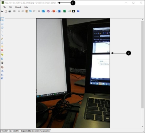Click the vertical scrollbar thumb
This screenshot has width=145, height=133.
142,65
